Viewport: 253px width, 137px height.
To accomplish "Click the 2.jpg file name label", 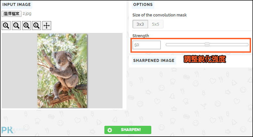I will coord(27,14).
